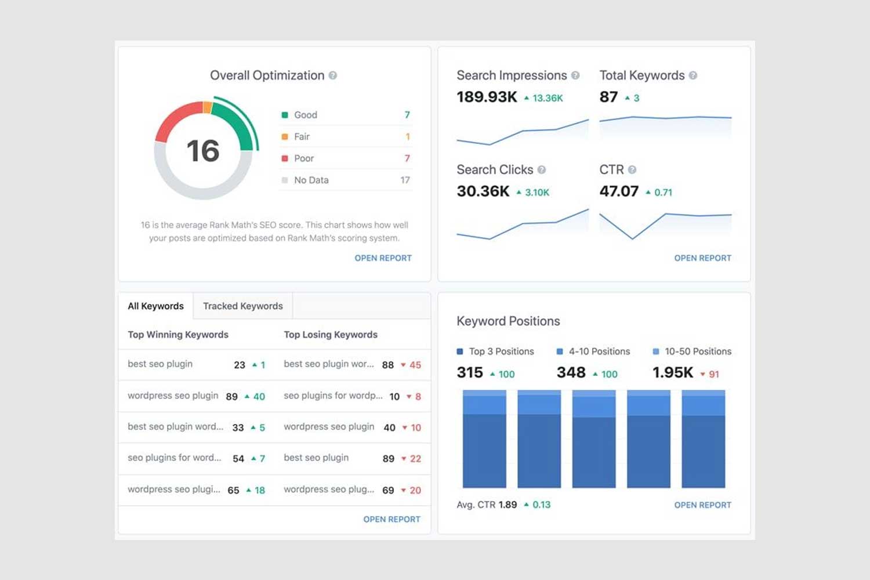
Task: Click losing keyword 'wordpress seo plug...'
Action: click(x=329, y=490)
